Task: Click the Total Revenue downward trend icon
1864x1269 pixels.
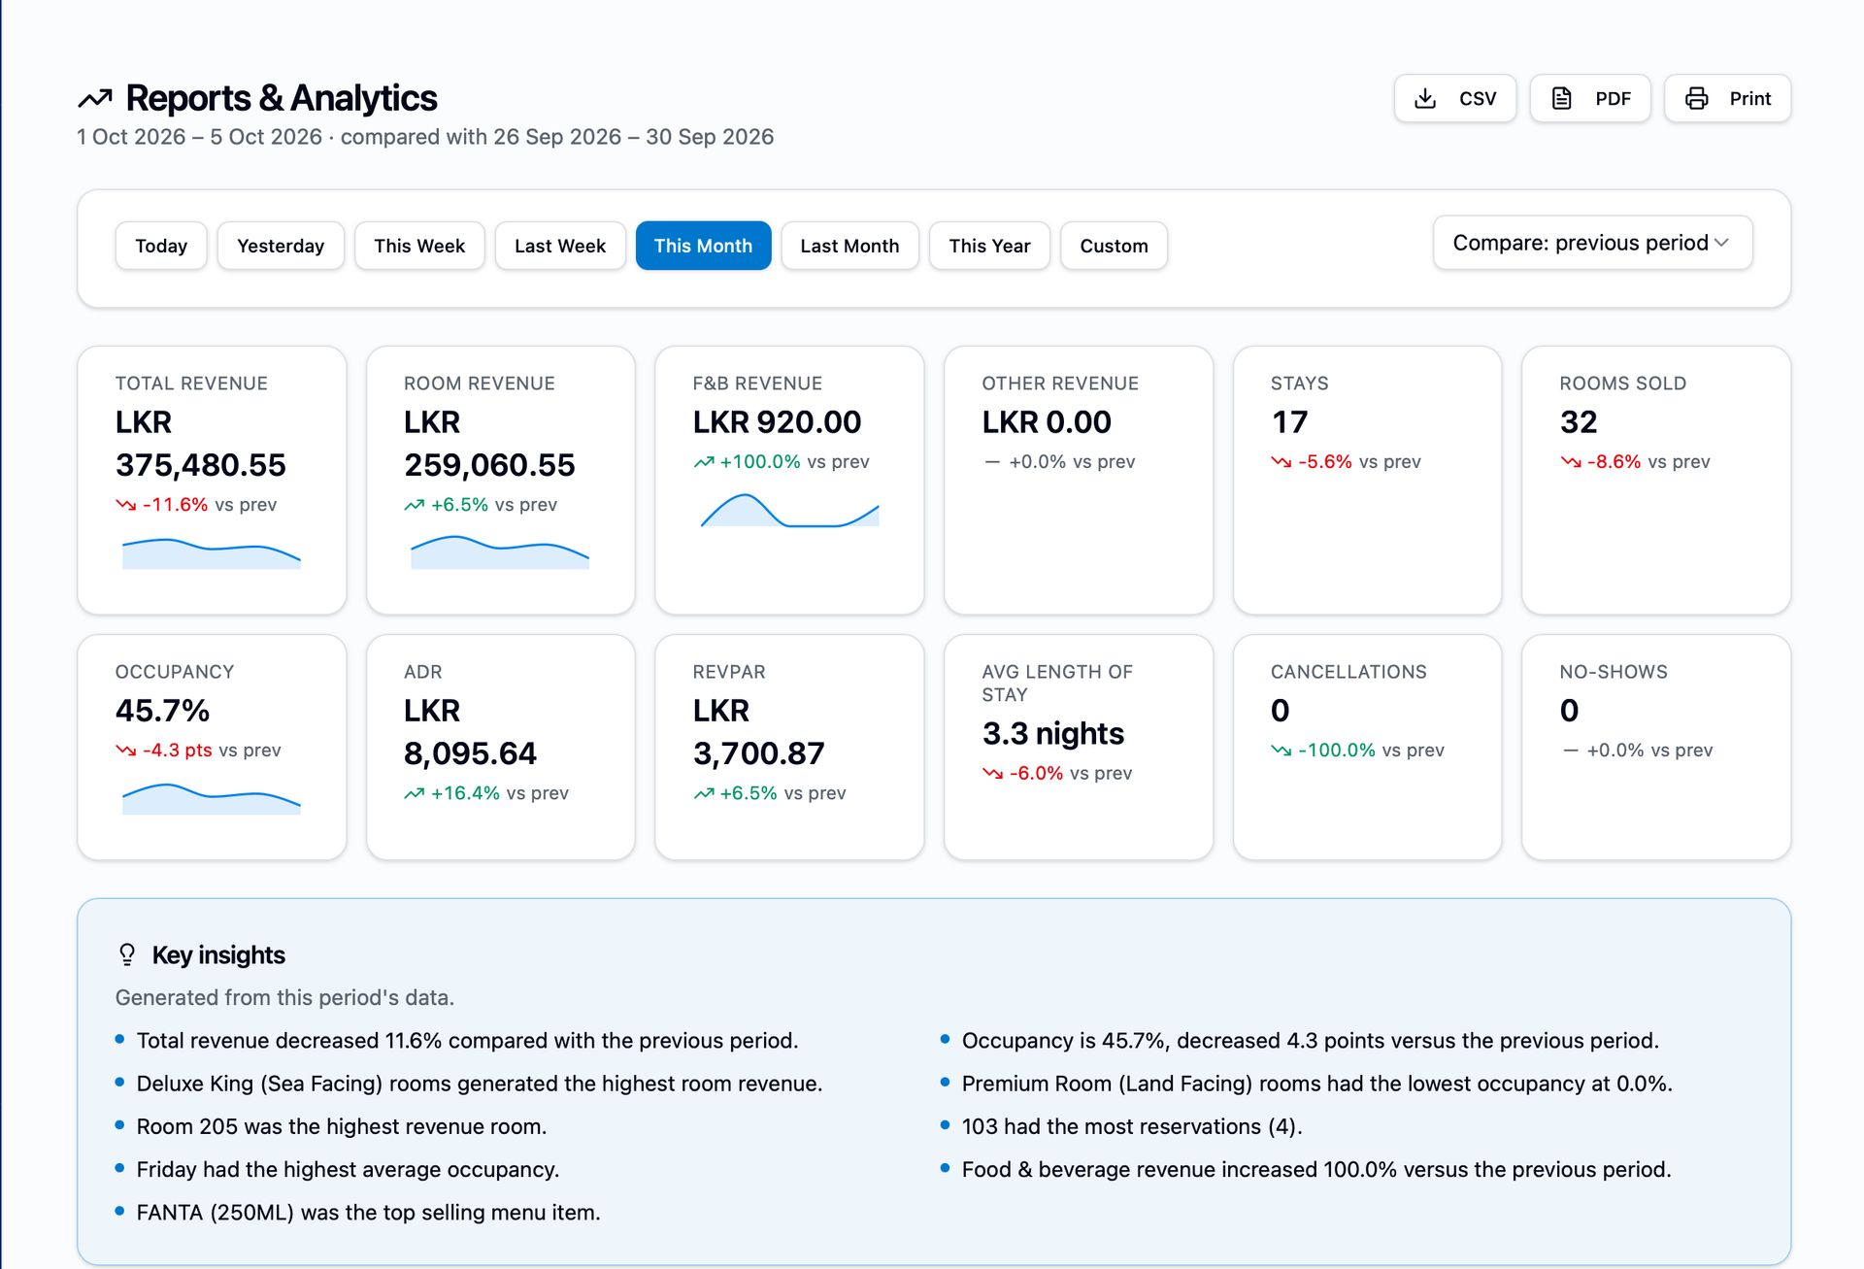Action: pyautogui.click(x=126, y=505)
